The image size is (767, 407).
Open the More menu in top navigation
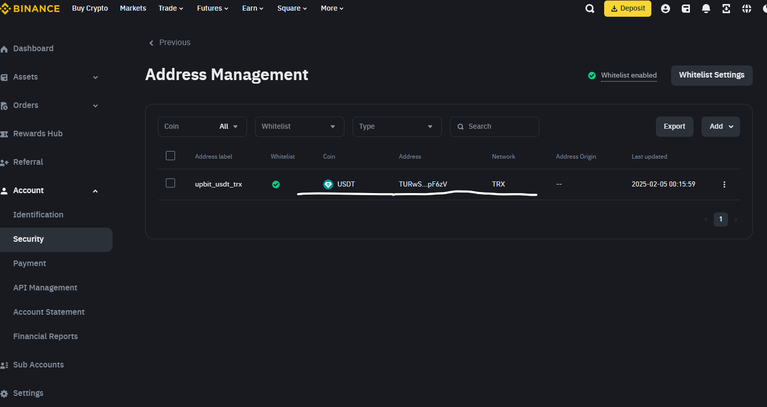tap(332, 9)
